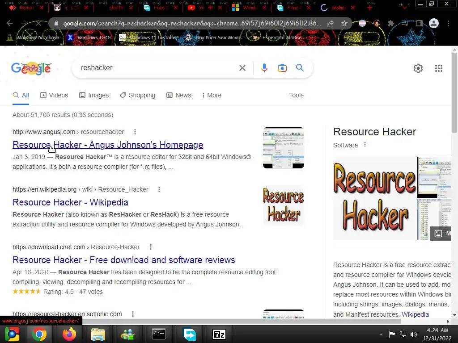This screenshot has width=458, height=343.
Task: Open the cnet Free download and reviews link
Action: point(124,260)
